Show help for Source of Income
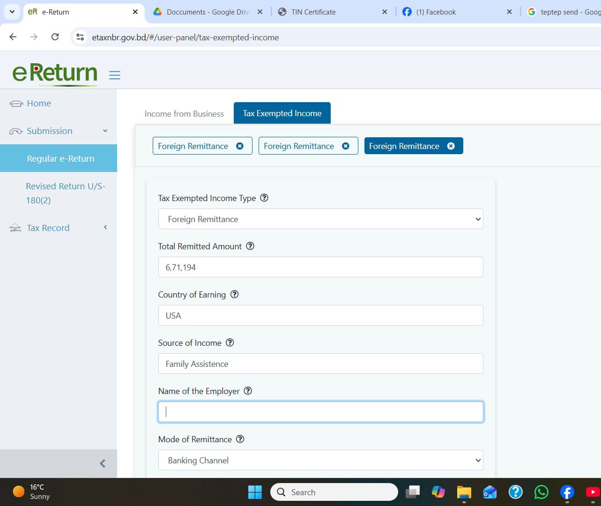The width and height of the screenshot is (601, 506). tap(230, 342)
